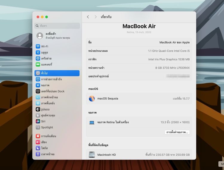
Task: Select General (ทั่วไป) gear icon
Action: (38, 73)
